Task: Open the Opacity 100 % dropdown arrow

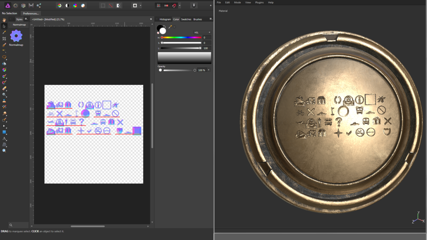Action: (x=209, y=70)
